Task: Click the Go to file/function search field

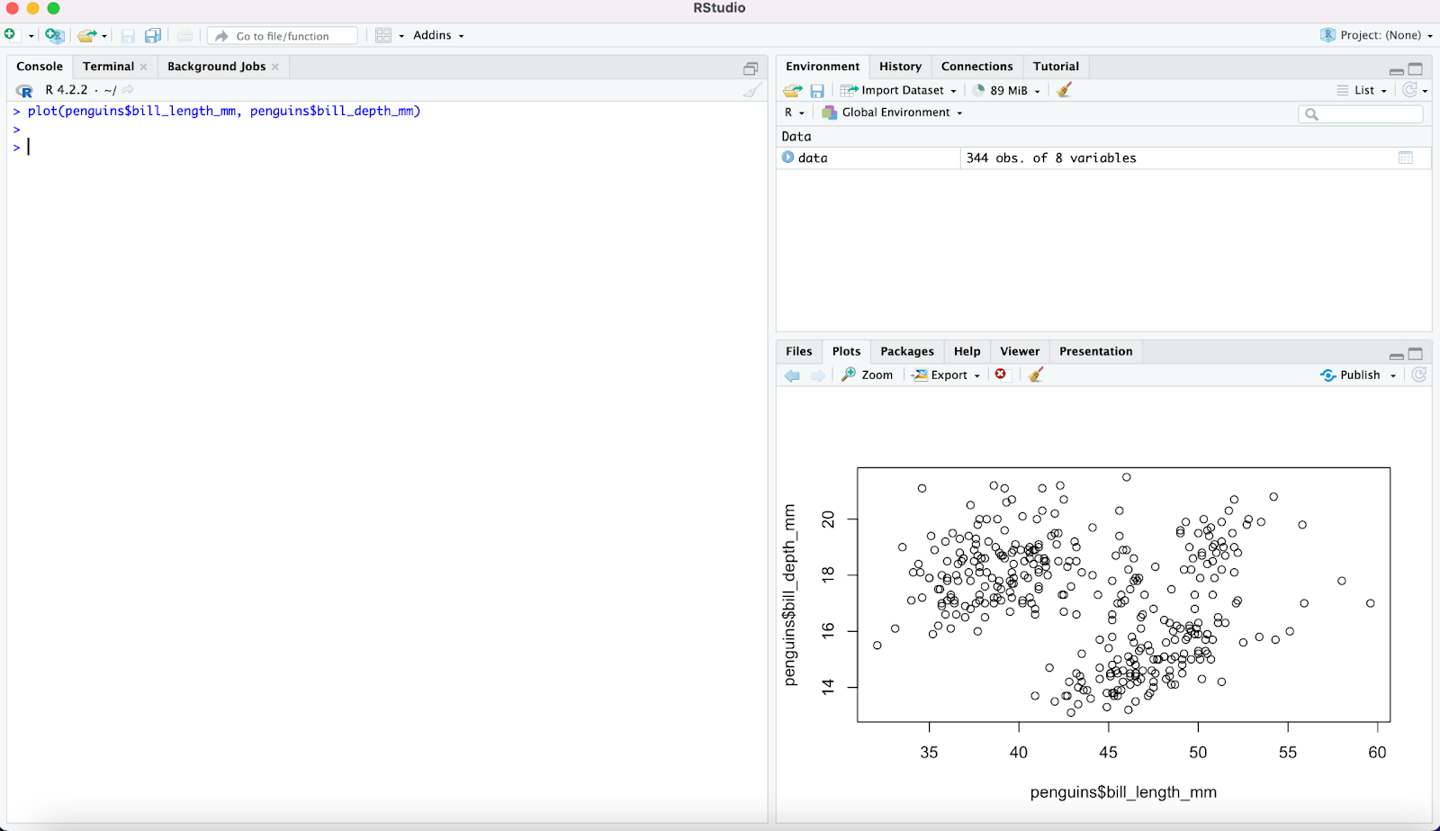Action: pyautogui.click(x=282, y=35)
